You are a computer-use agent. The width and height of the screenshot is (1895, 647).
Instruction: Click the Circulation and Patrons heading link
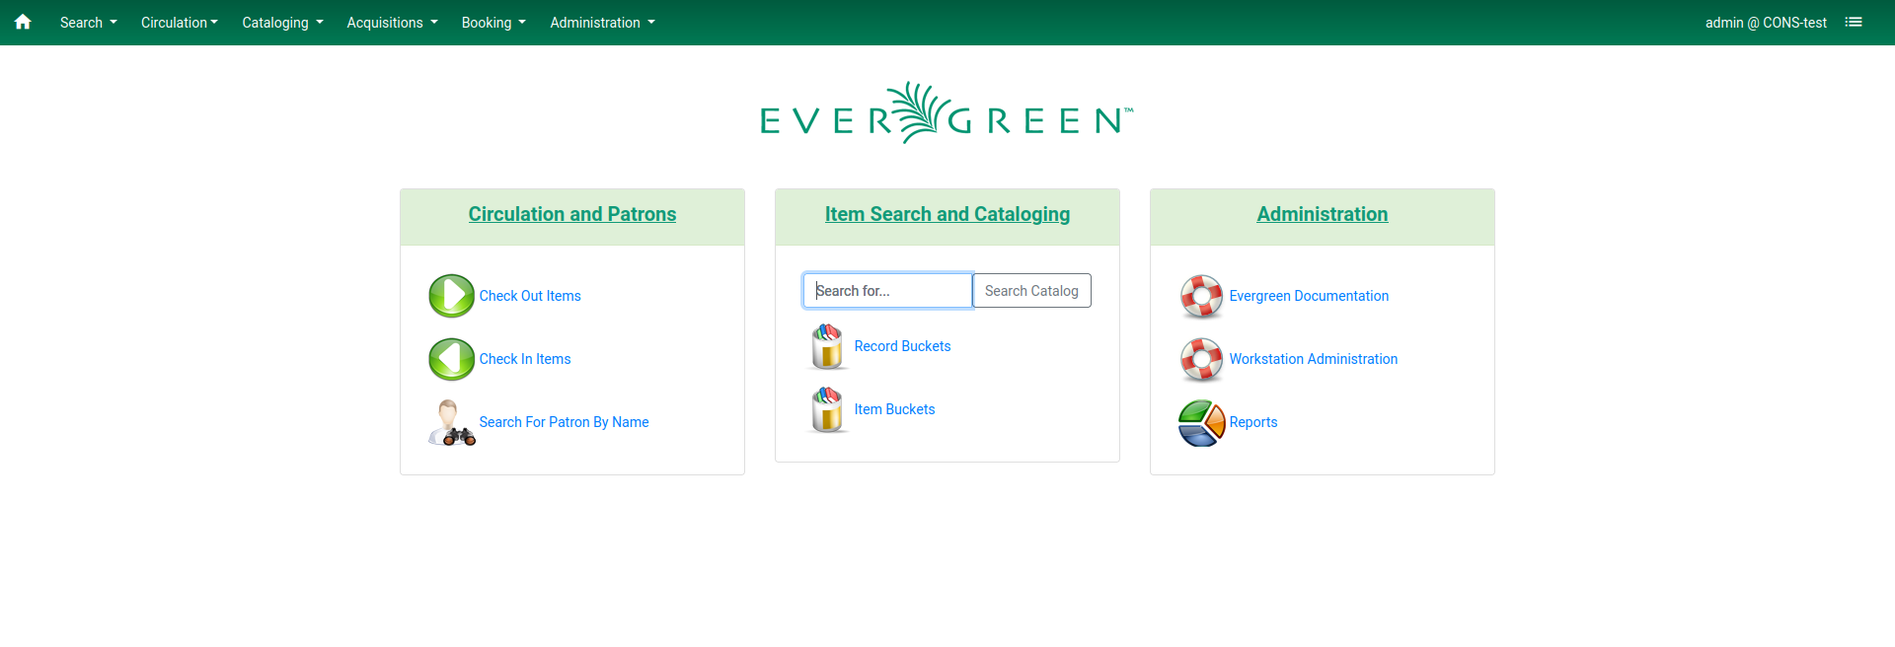point(571,214)
